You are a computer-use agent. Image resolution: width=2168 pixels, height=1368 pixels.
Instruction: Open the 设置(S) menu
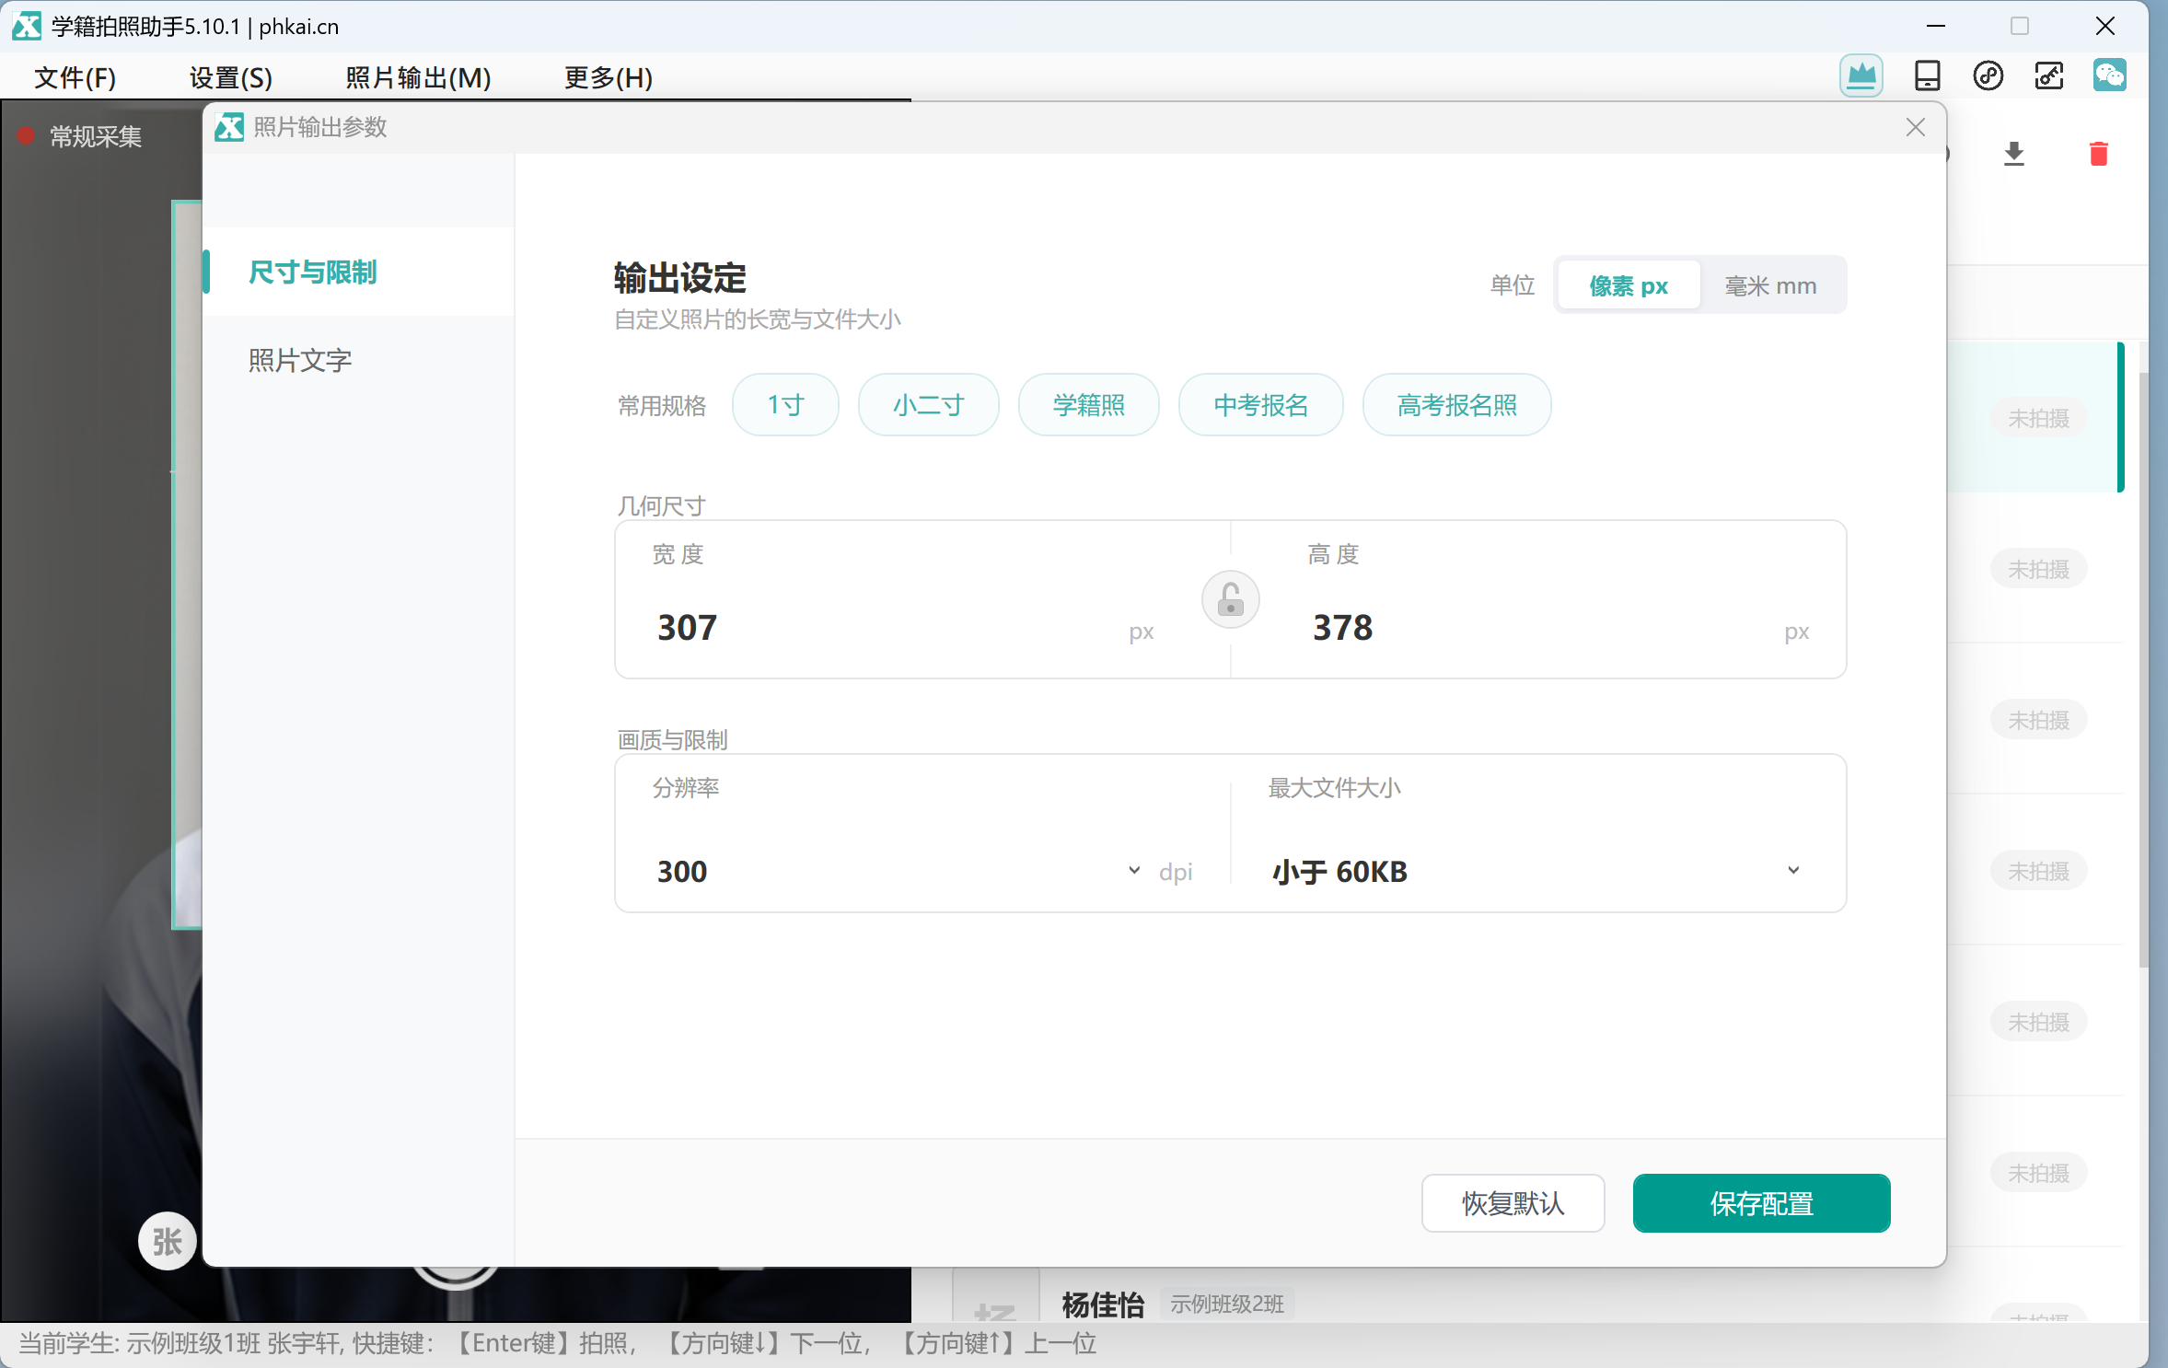coord(231,77)
